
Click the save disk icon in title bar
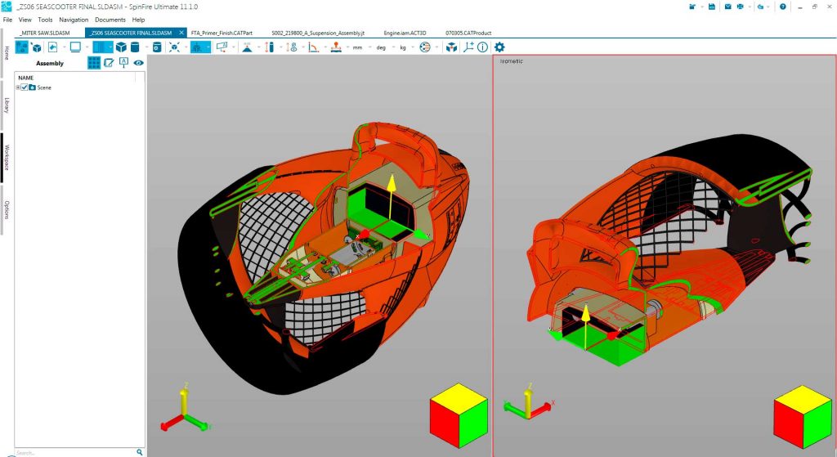(712, 7)
